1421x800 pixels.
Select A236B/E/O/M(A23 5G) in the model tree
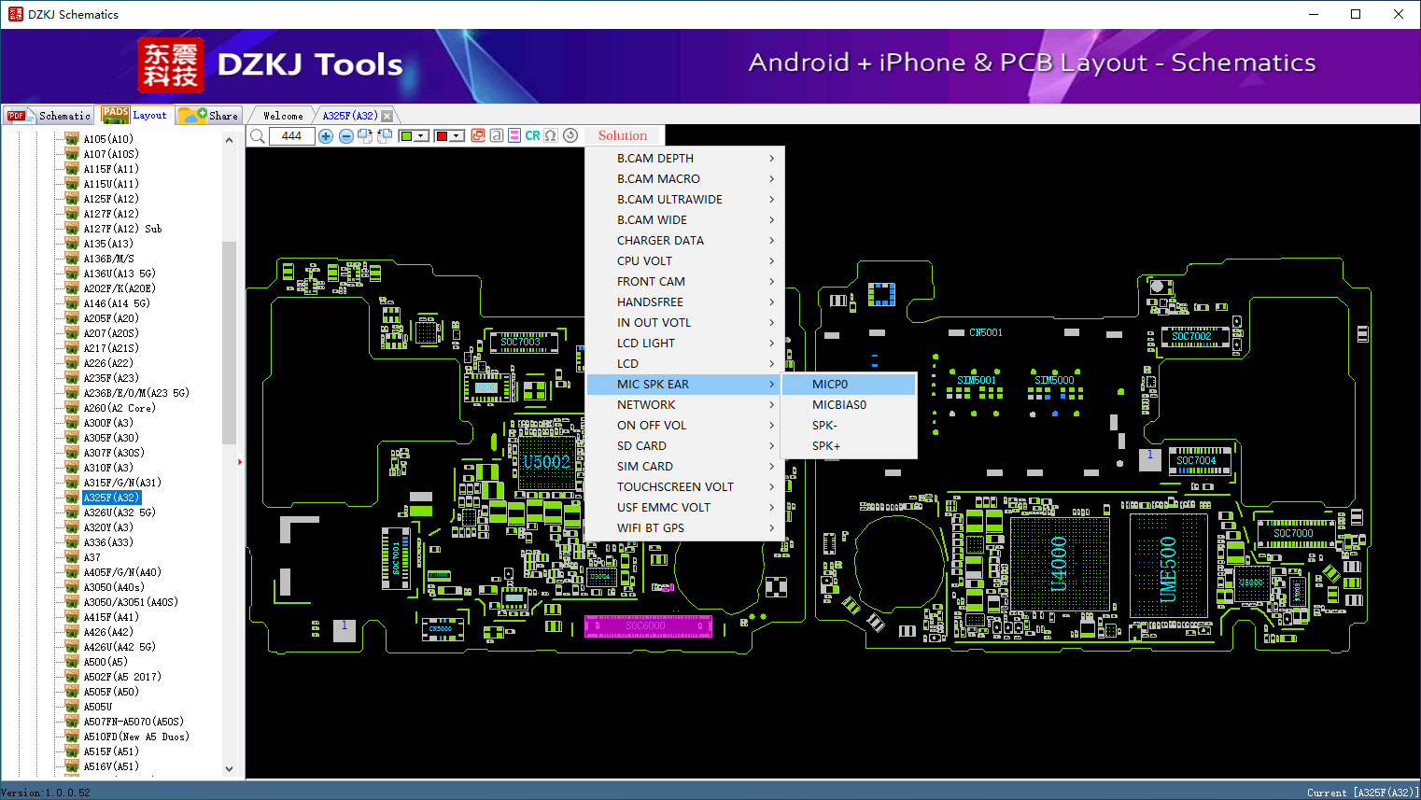[136, 393]
